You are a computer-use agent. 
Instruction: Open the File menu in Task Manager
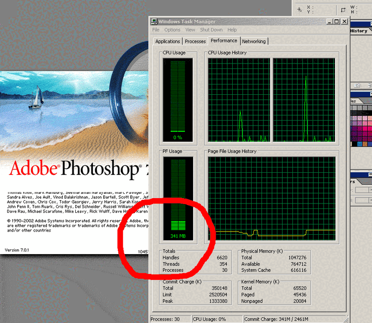tap(156, 30)
